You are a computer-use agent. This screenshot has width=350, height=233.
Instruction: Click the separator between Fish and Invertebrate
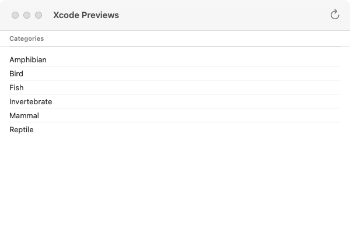pyautogui.click(x=175, y=94)
